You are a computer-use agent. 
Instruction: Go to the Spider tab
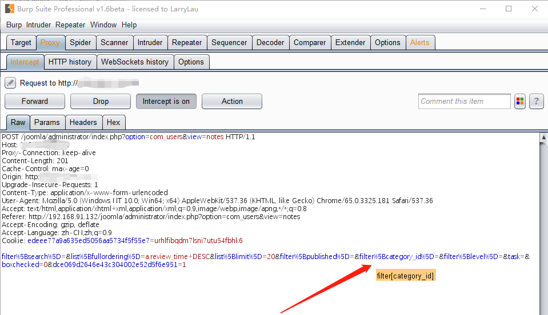(81, 43)
